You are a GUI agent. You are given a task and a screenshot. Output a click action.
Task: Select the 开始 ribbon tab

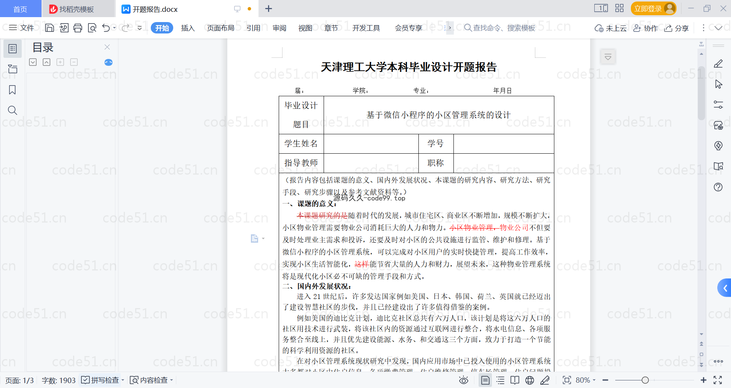pyautogui.click(x=162, y=28)
